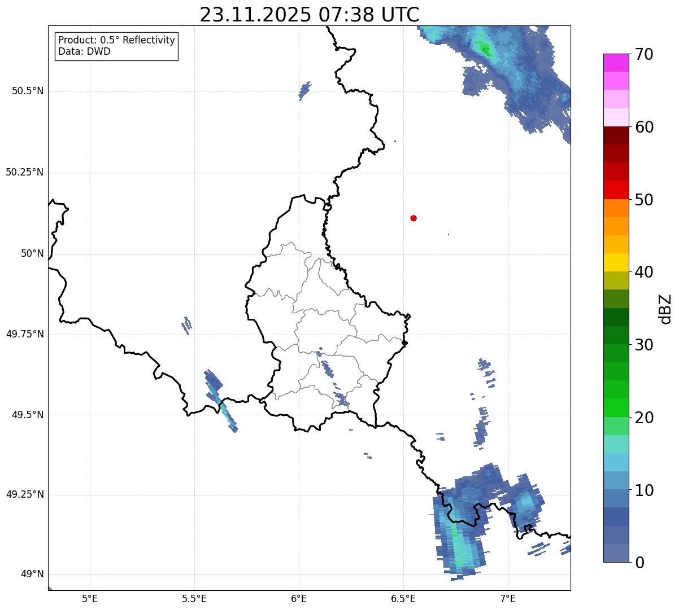The image size is (679, 610).
Task: Click the dark maroon colorbar segment below 60
Action: (x=616, y=135)
